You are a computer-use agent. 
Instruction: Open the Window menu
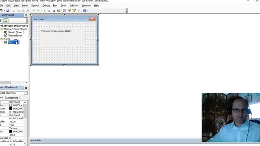click(x=86, y=5)
